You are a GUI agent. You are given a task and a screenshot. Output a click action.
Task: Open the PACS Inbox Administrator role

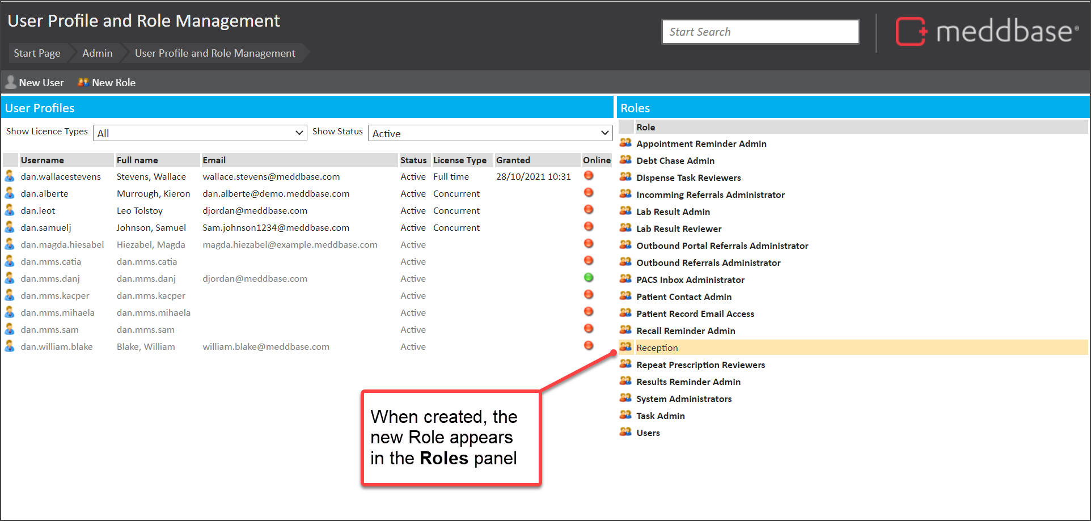click(690, 280)
